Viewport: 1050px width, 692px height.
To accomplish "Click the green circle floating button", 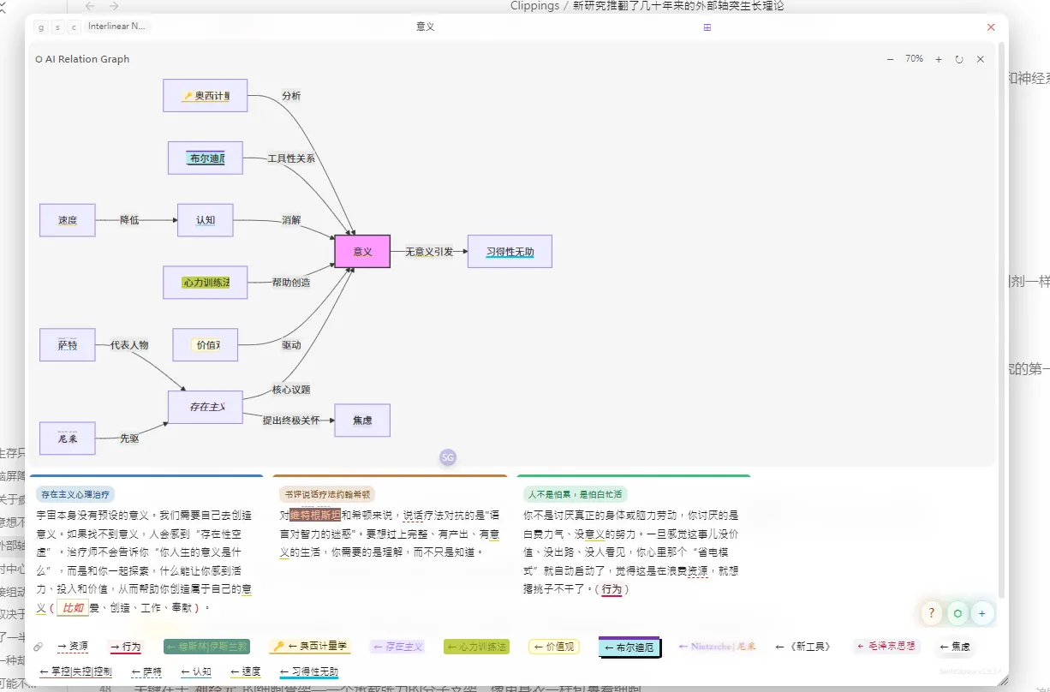I will point(958,613).
